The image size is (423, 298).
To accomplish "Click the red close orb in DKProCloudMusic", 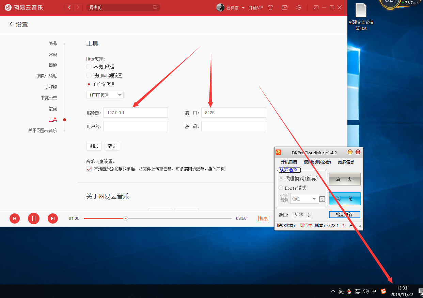I will tap(358, 152).
